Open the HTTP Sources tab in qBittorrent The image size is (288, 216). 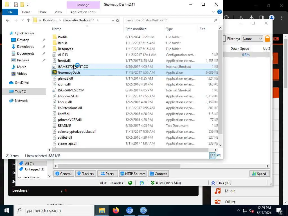(x=133, y=174)
